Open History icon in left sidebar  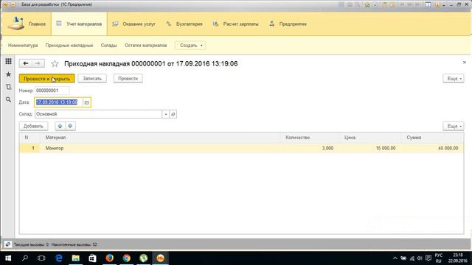(x=8, y=87)
